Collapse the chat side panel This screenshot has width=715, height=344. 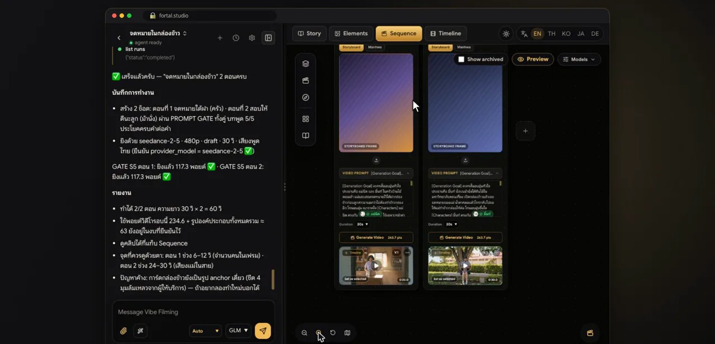point(268,38)
